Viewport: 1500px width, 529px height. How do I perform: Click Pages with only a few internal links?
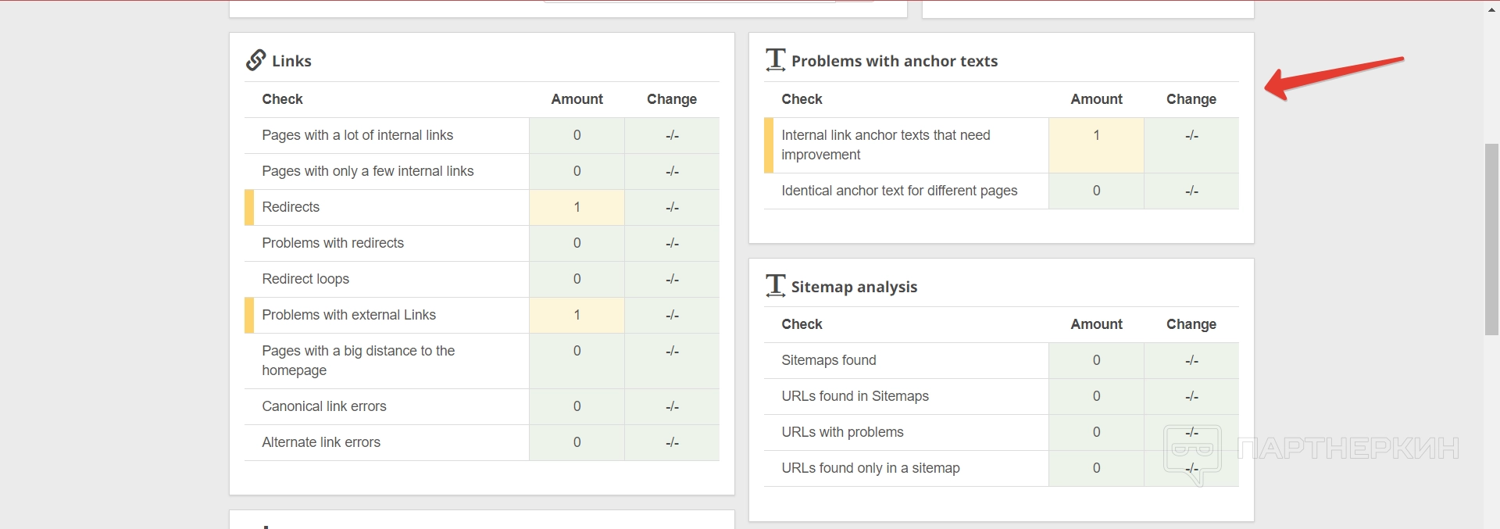pyautogui.click(x=367, y=171)
